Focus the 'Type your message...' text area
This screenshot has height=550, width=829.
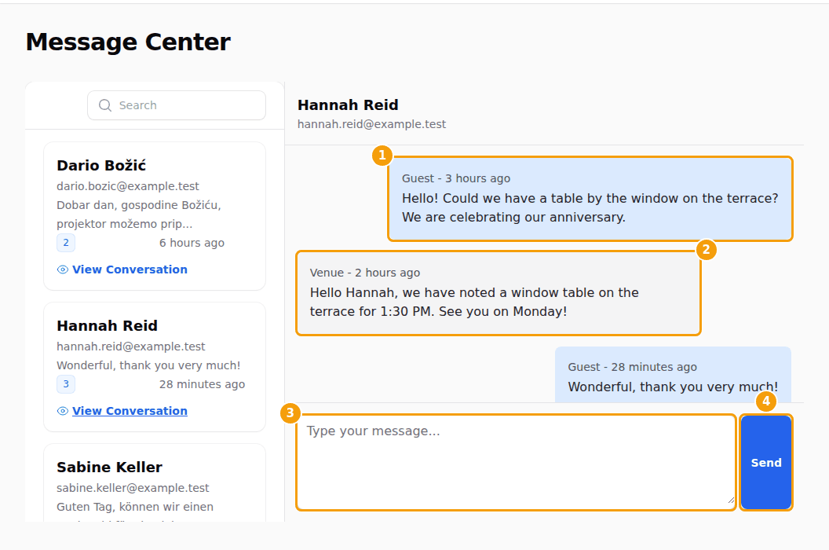pos(516,463)
